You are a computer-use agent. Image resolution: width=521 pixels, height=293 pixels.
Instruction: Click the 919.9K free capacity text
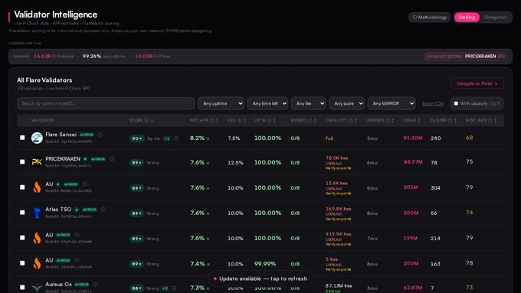[338, 234]
